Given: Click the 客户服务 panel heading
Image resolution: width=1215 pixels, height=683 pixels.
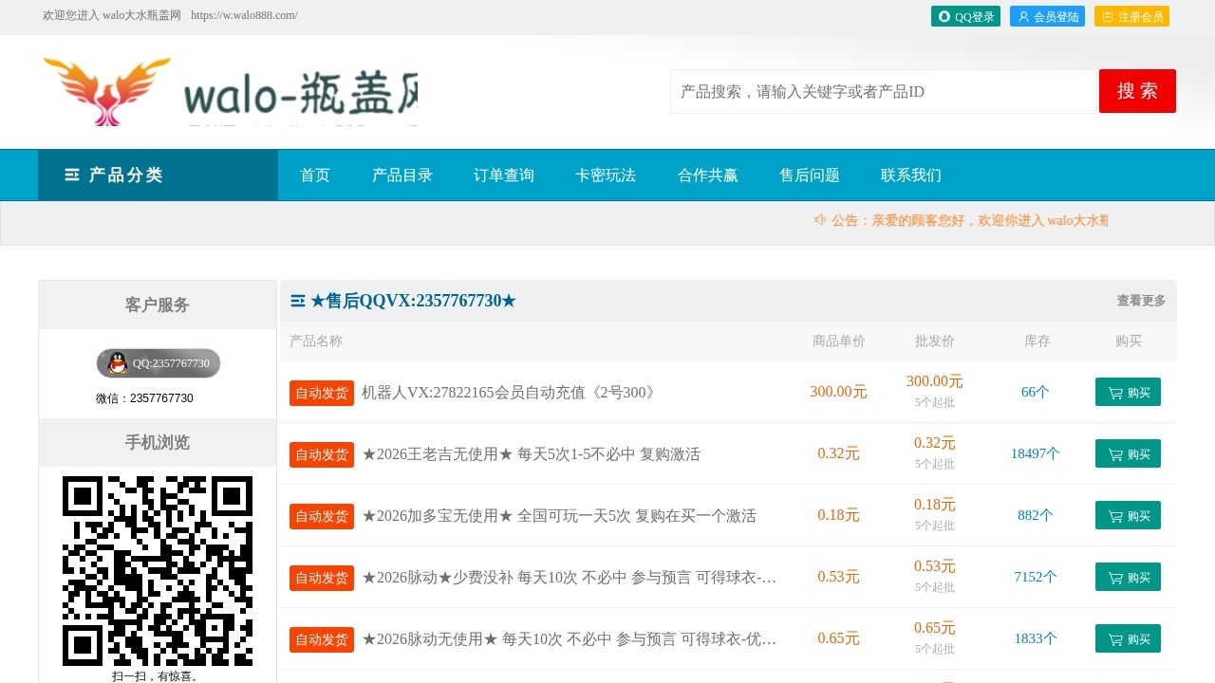Looking at the screenshot, I should point(158,305).
